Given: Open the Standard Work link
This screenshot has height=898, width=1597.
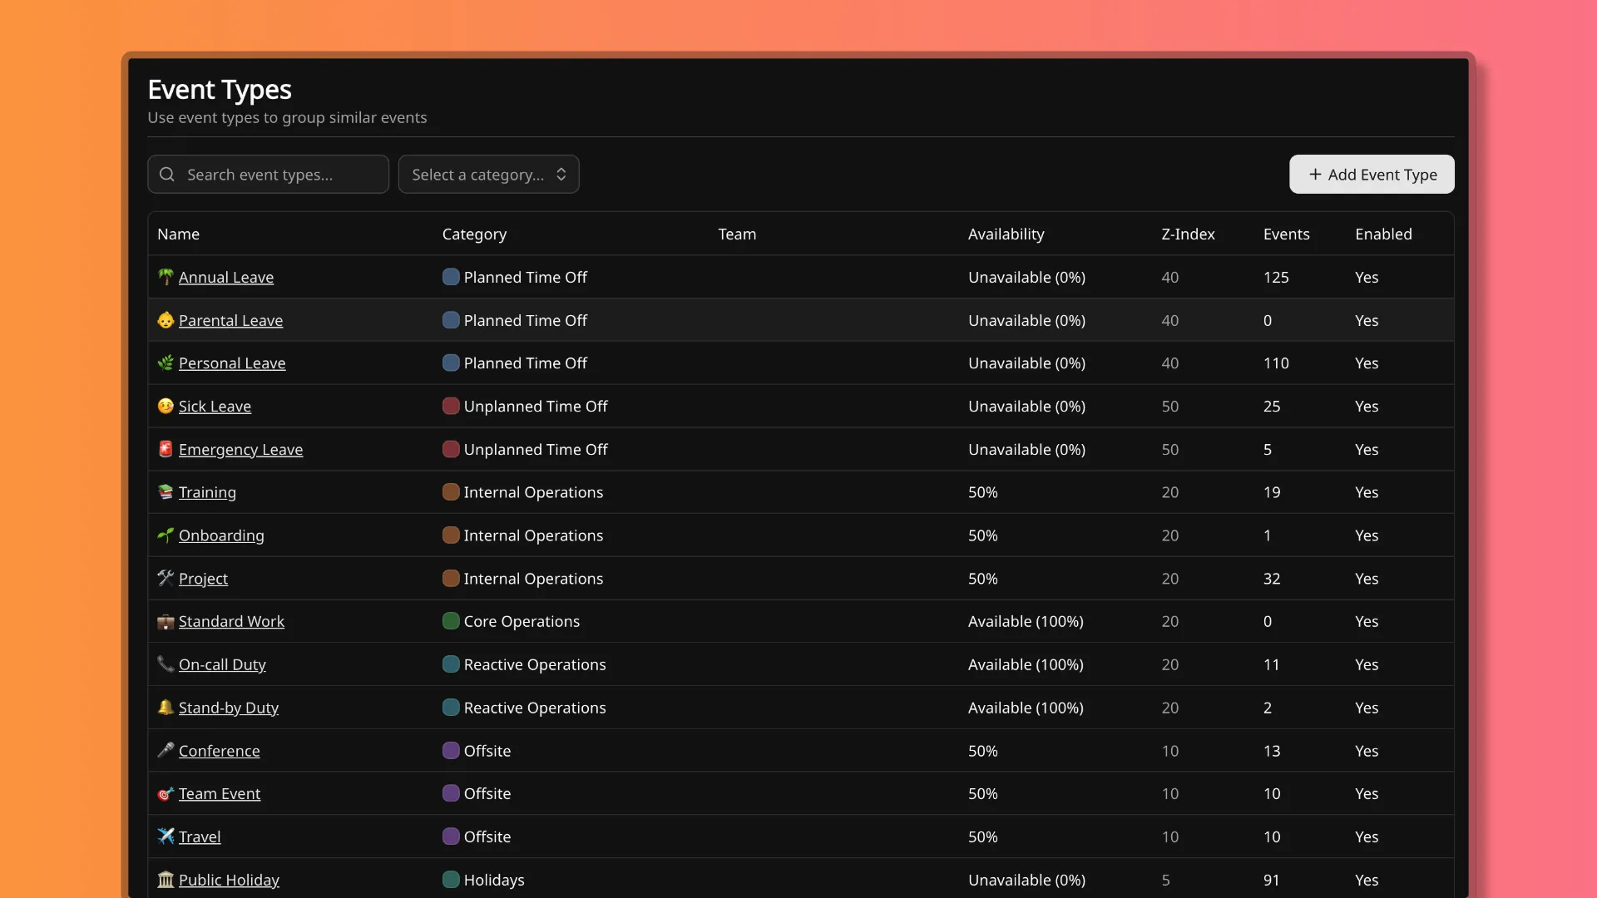Looking at the screenshot, I should [x=231, y=621].
